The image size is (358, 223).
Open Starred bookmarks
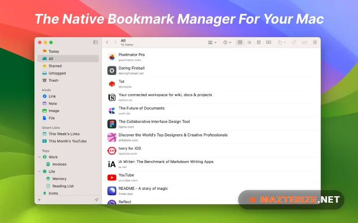tap(68, 66)
